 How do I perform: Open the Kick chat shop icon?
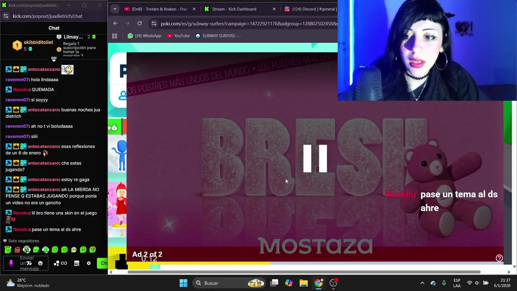click(x=76, y=263)
